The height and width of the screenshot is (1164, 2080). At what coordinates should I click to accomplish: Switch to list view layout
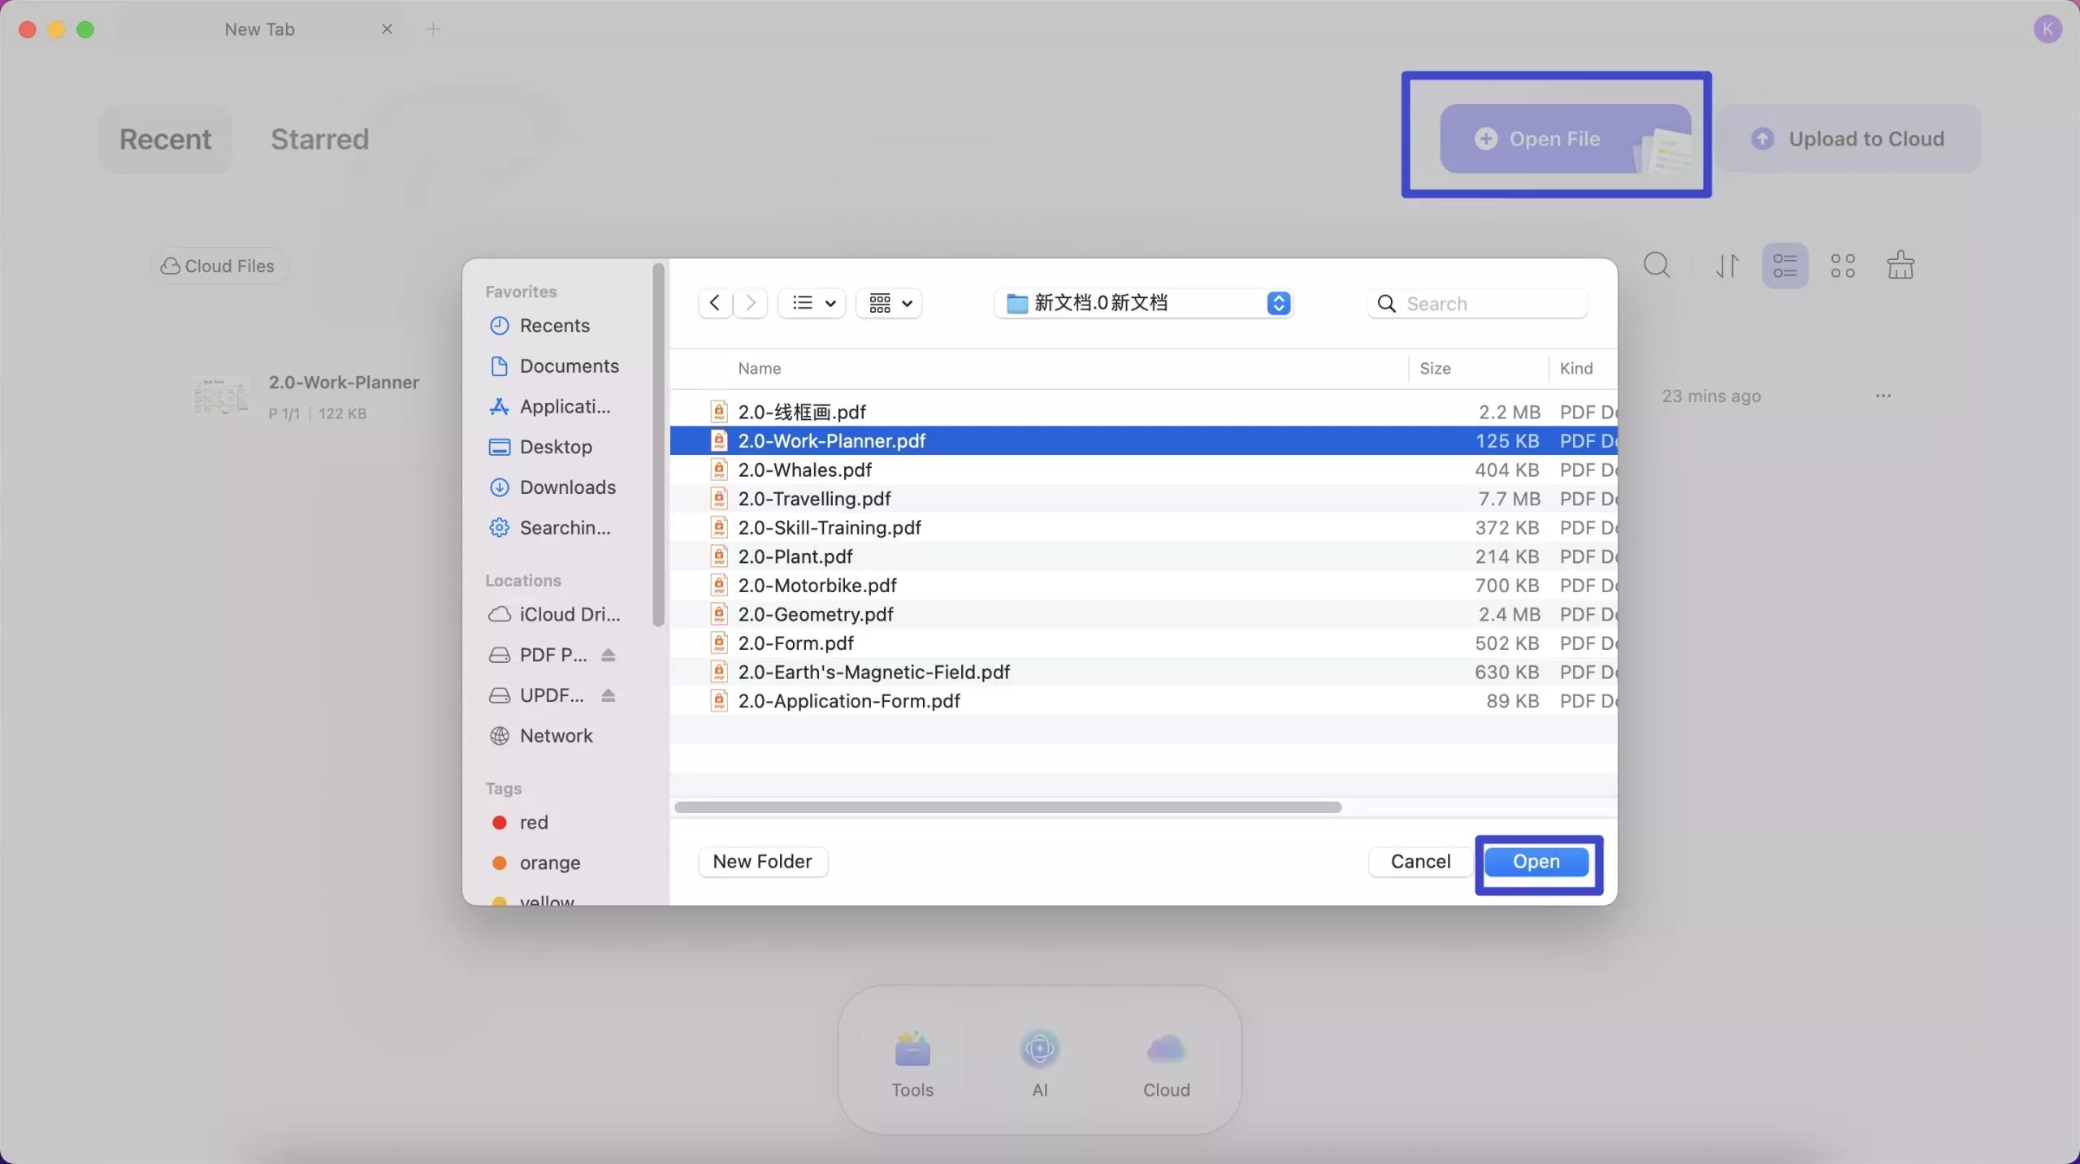[x=1784, y=266]
